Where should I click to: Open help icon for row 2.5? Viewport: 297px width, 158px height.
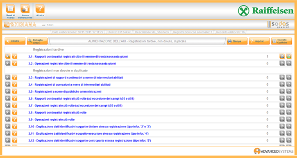[x=15, y=91]
